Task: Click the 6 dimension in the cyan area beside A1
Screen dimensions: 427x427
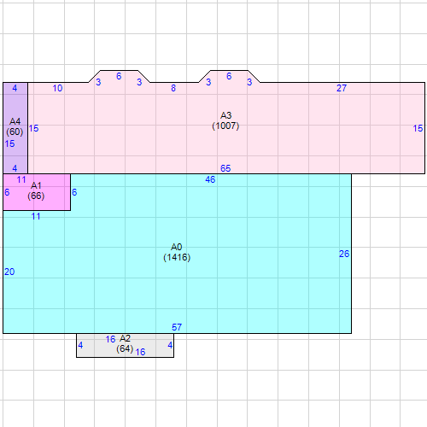Action: click(74, 192)
